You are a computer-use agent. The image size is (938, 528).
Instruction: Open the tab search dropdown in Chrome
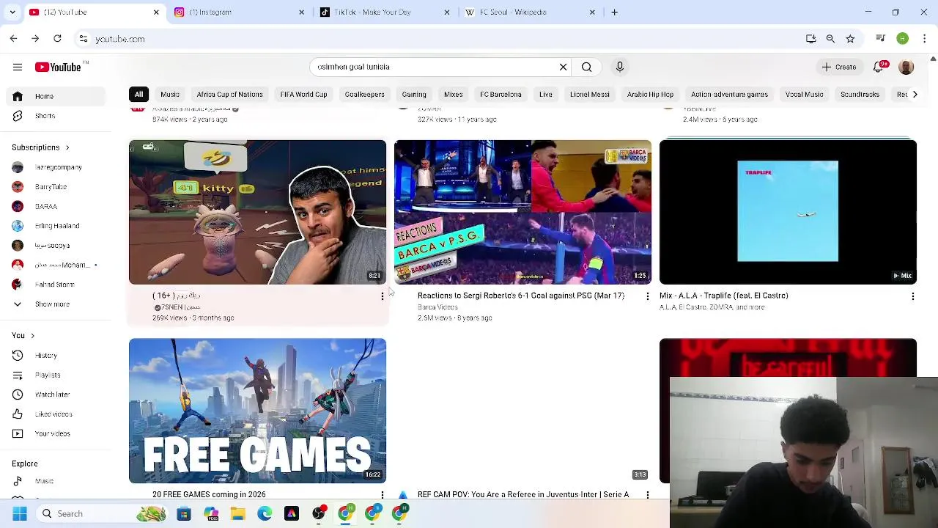coord(12,12)
